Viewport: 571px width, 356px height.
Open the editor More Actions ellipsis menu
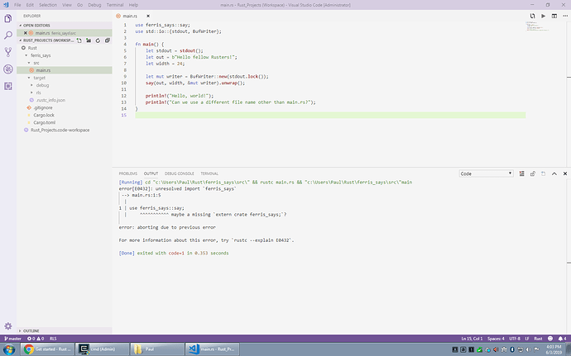pos(565,16)
